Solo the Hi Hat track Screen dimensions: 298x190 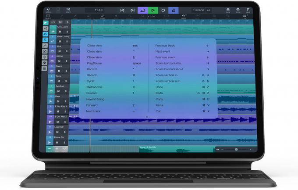point(66,61)
